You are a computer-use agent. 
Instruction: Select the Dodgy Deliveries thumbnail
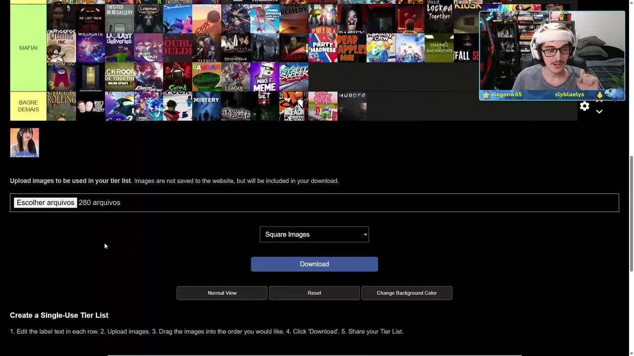(119, 47)
